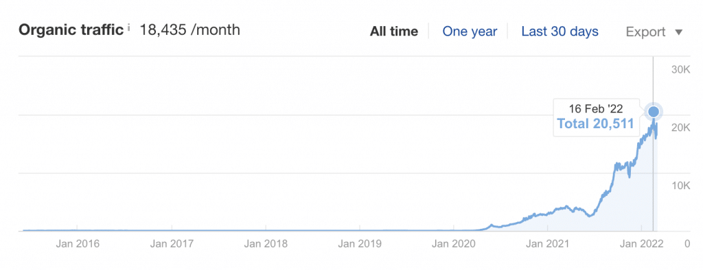This screenshot has height=270, width=703.
Task: Click the Jan 2018 axis label
Action: point(266,244)
